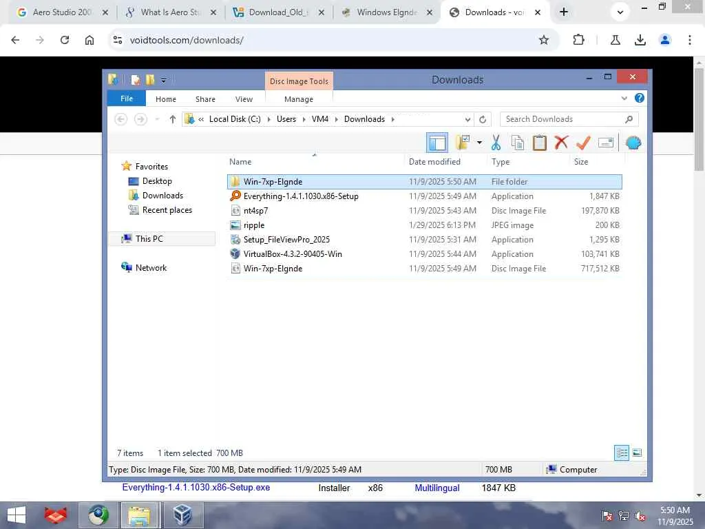Click the Windows Start button

point(17,515)
